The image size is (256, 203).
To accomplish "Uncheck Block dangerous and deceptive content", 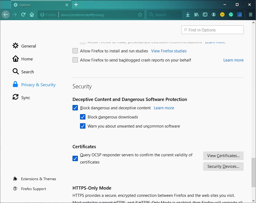I will point(75,108).
